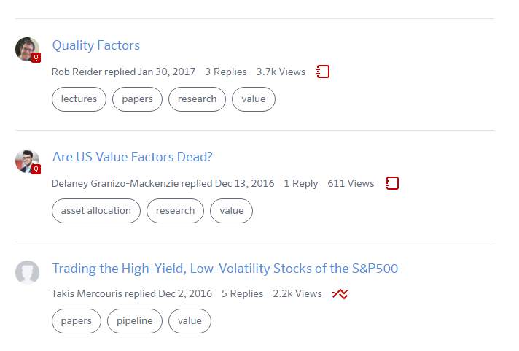Open Are US Value Factors Dead? thread
Image resolution: width=519 pixels, height=351 pixels.
click(133, 157)
